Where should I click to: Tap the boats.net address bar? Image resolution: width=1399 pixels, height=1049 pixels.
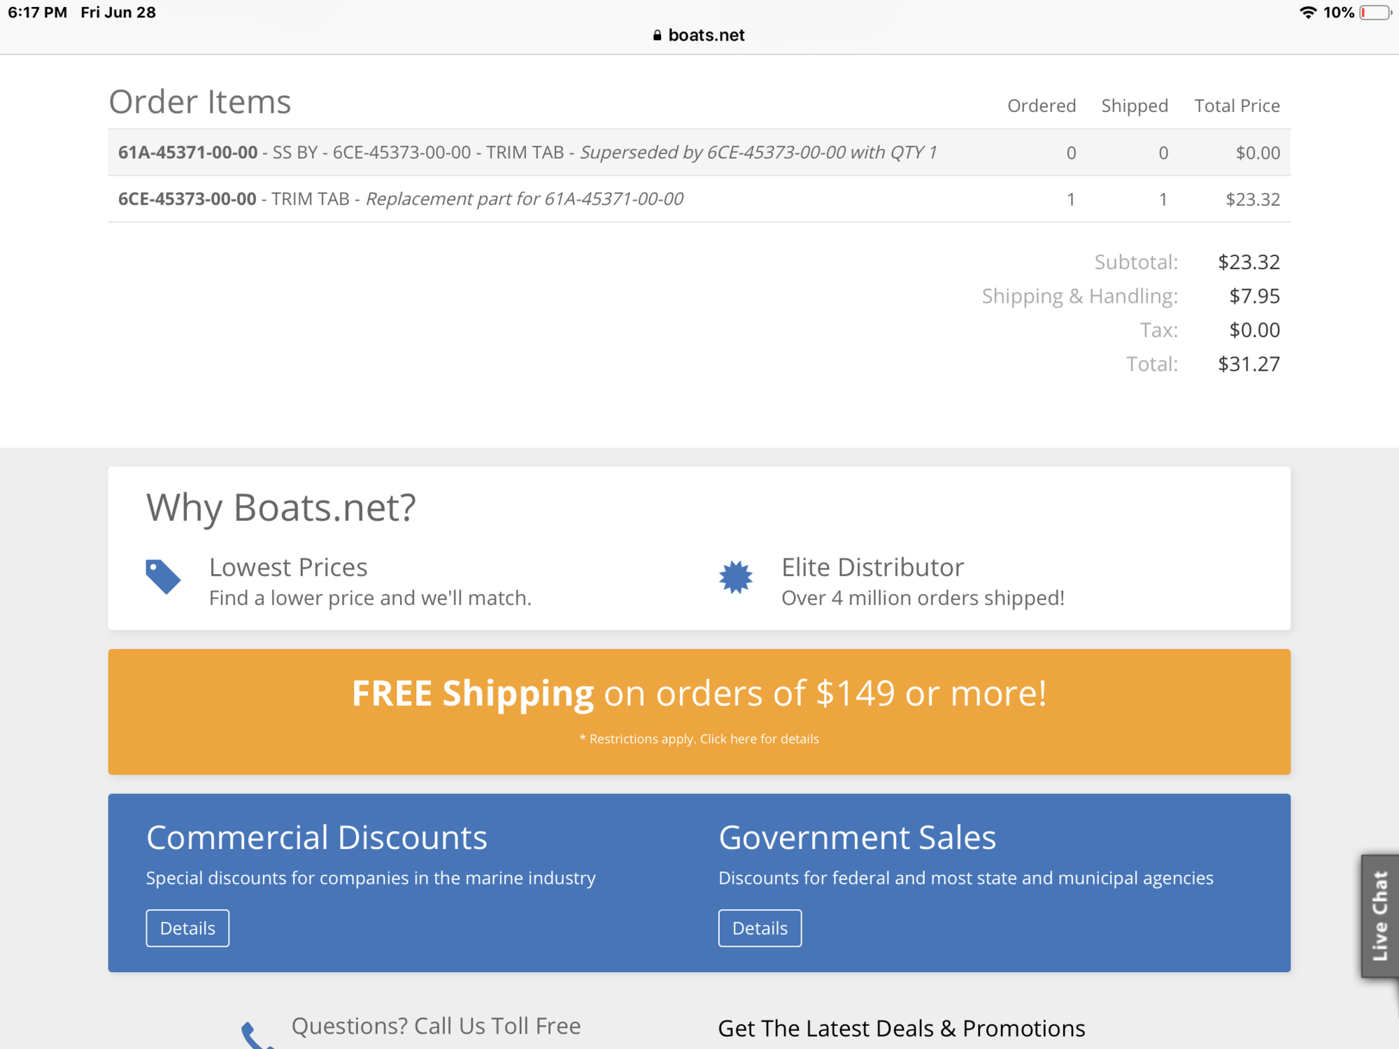pos(699,35)
